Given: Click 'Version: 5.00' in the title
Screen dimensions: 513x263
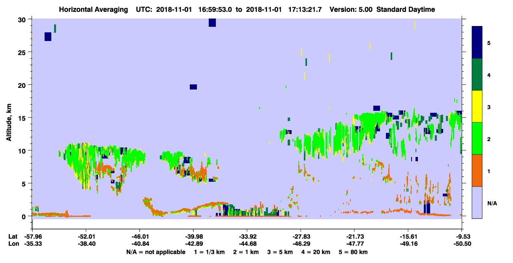Looking at the screenshot, I should pos(351,9).
